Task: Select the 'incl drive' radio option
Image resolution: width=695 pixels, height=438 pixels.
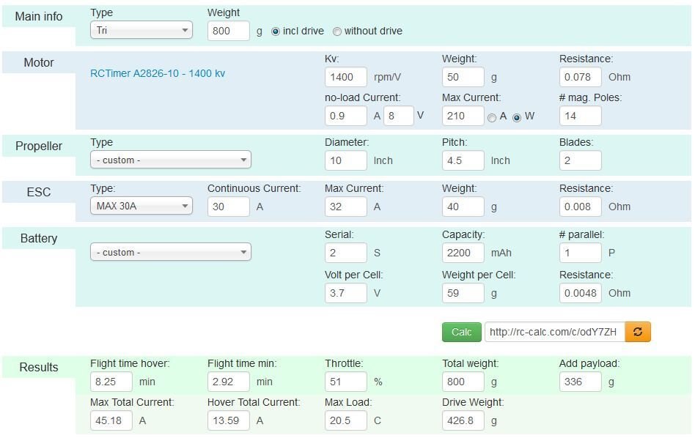Action: tap(276, 31)
